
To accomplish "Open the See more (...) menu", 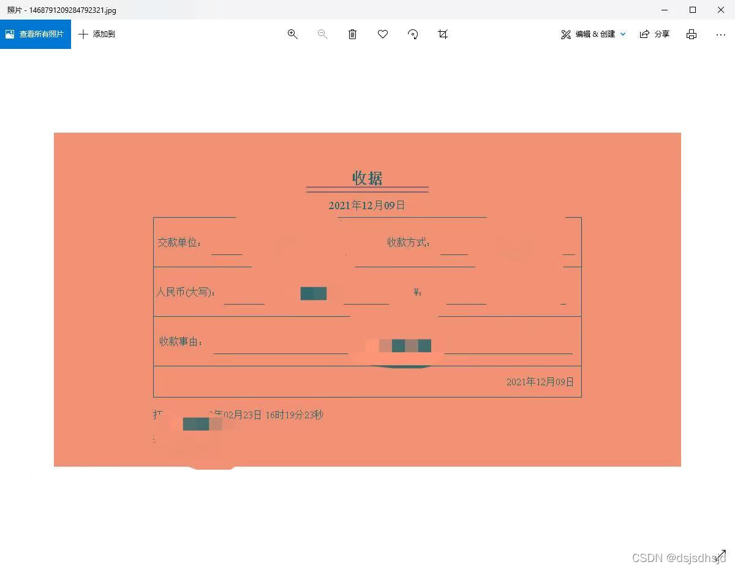I will [x=720, y=34].
